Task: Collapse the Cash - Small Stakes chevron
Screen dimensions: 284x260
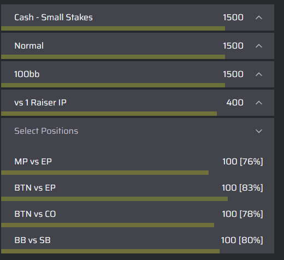Action: pos(259,17)
